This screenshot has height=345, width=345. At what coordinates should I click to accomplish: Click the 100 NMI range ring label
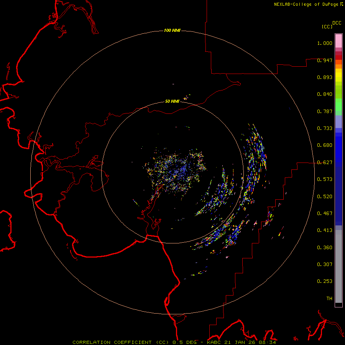172,30
